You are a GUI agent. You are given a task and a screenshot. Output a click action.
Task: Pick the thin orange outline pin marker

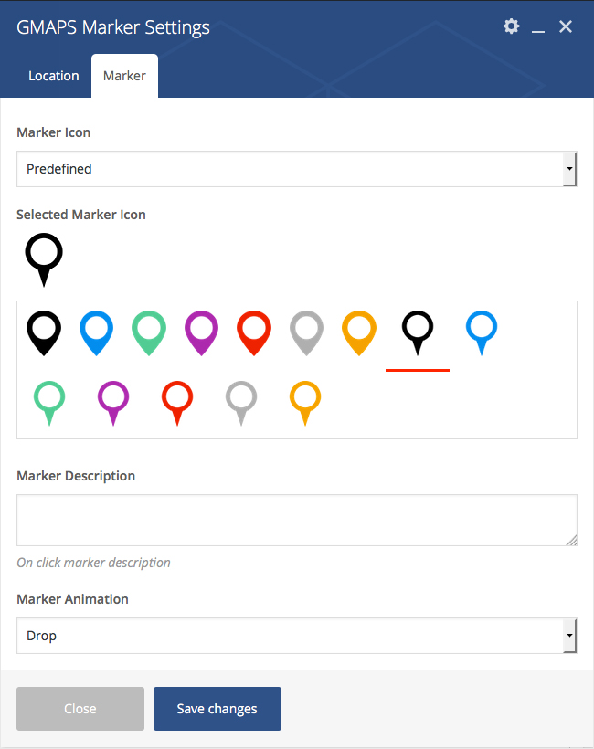[305, 403]
